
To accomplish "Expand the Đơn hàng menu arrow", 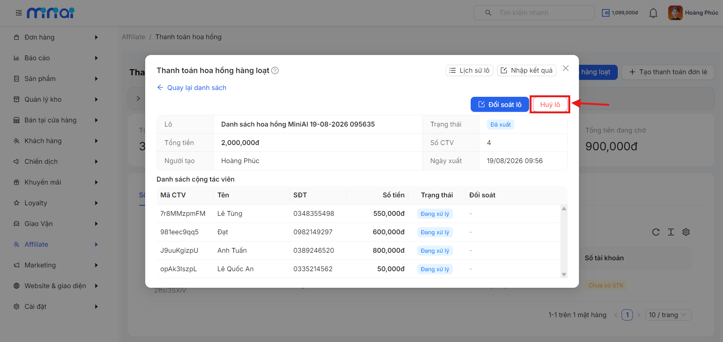I will pos(96,37).
